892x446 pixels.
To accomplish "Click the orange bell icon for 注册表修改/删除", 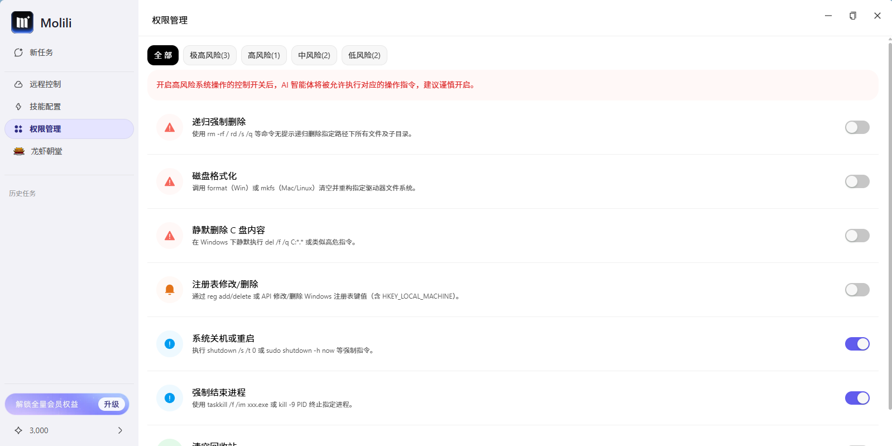I will point(170,290).
